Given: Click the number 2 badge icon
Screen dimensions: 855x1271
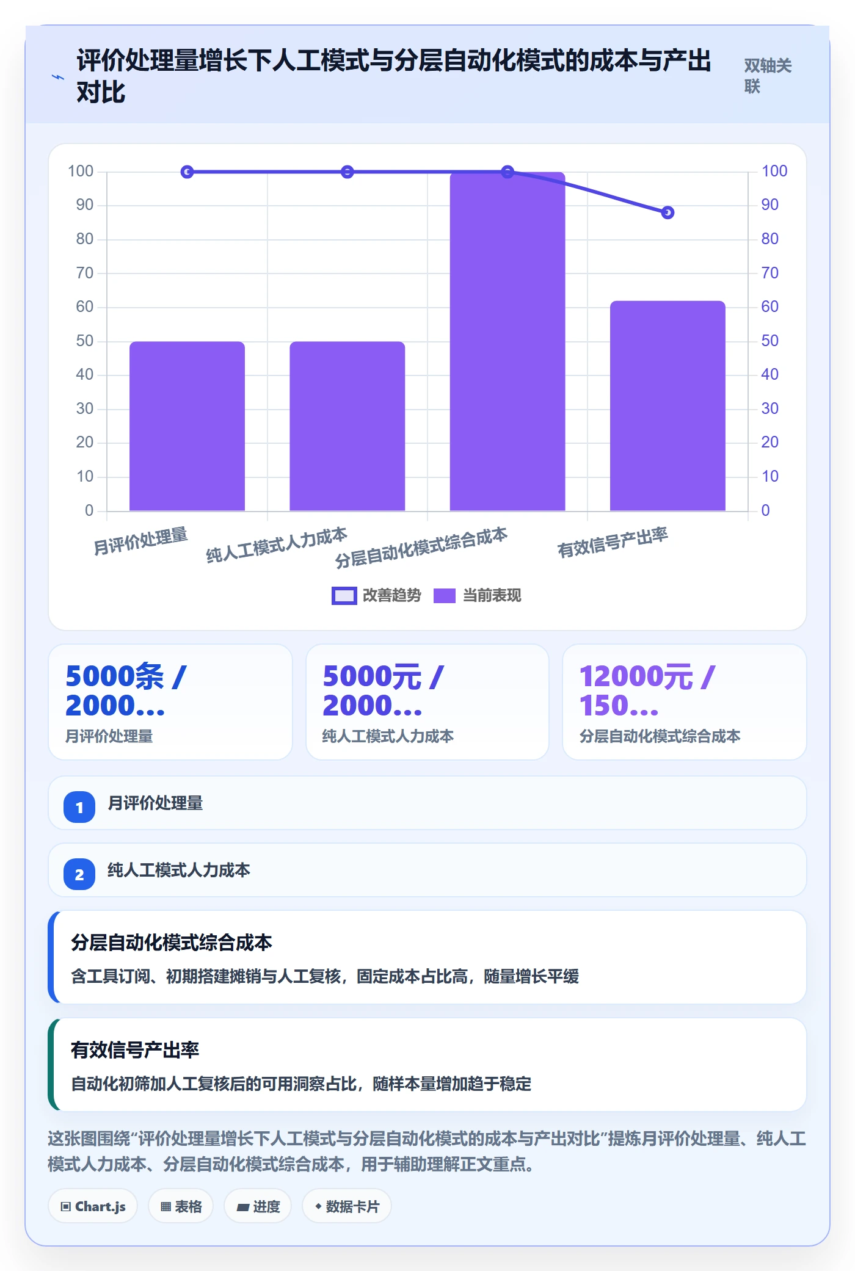Looking at the screenshot, I should click(79, 874).
